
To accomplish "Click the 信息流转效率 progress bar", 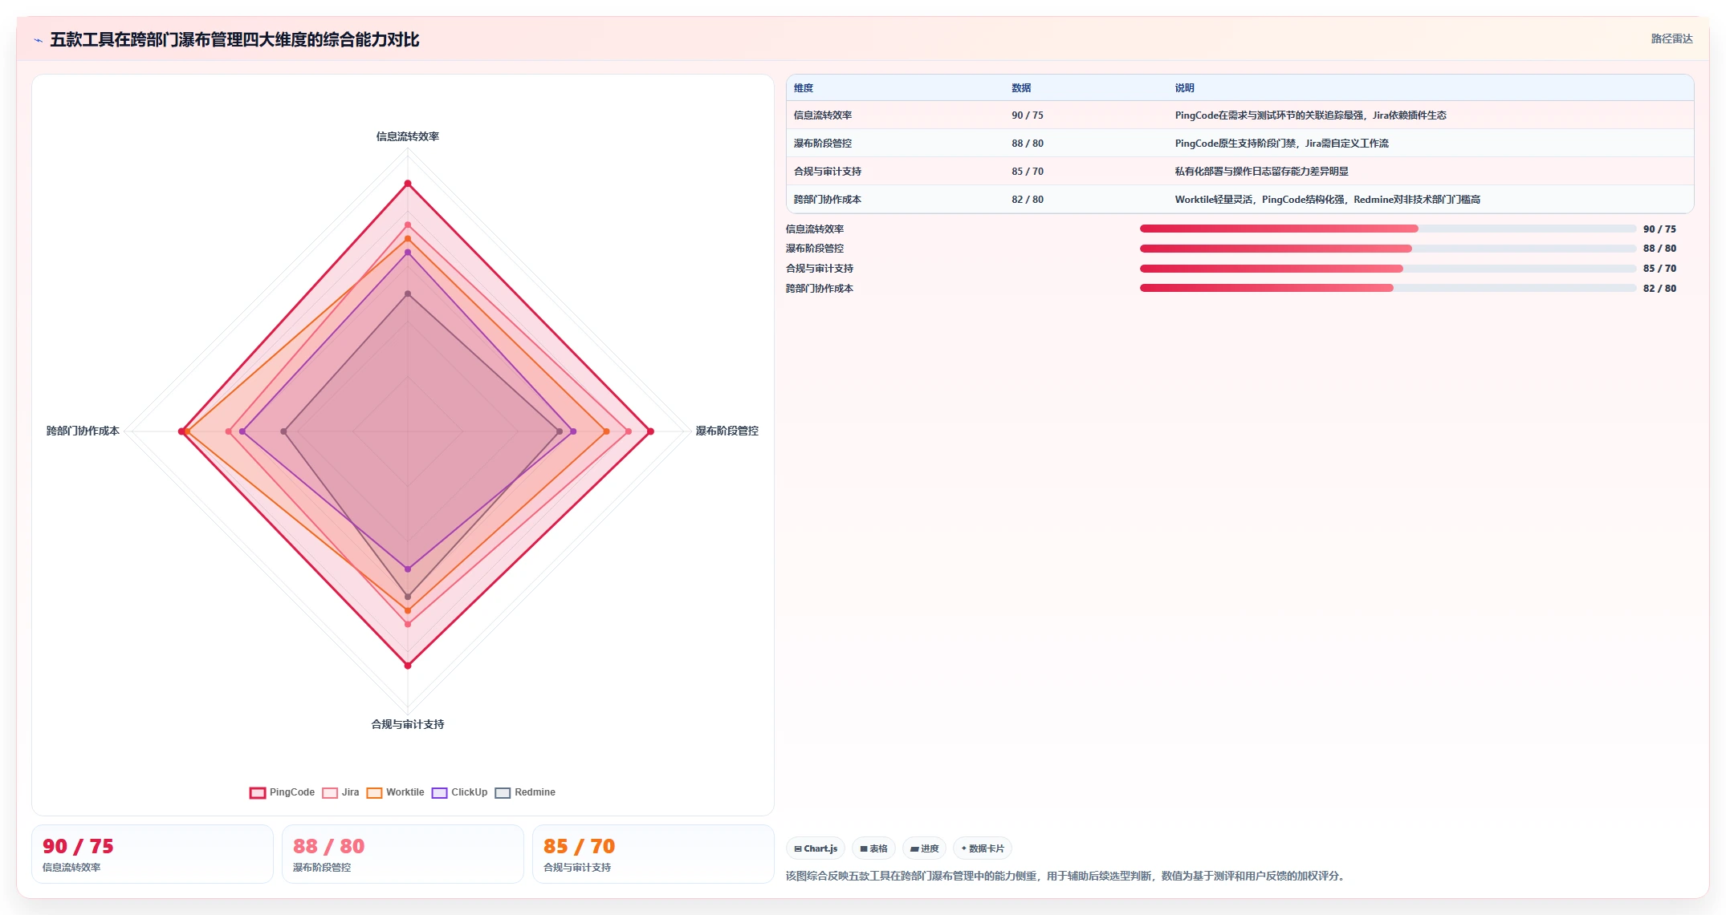I will pyautogui.click(x=1388, y=229).
